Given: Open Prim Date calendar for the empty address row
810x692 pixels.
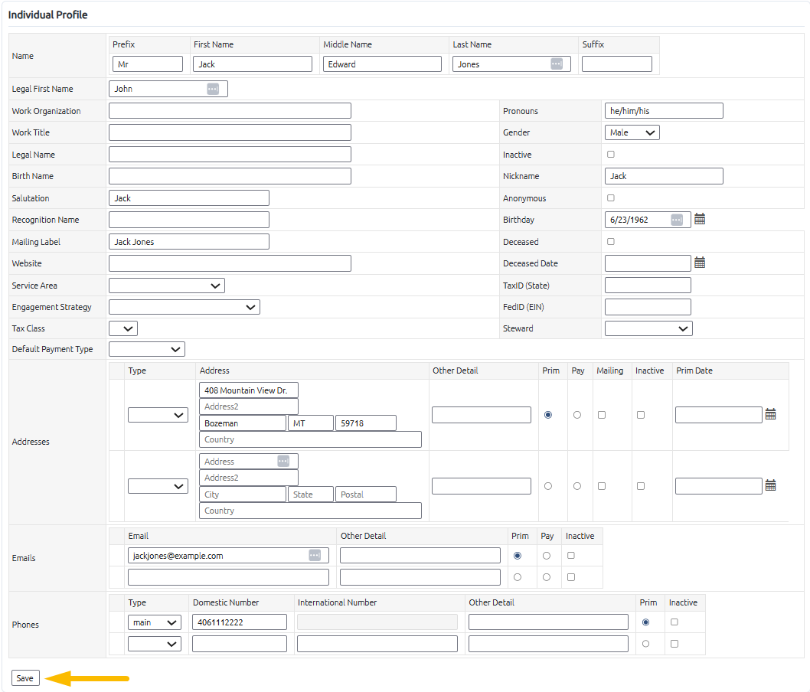Looking at the screenshot, I should tap(770, 485).
